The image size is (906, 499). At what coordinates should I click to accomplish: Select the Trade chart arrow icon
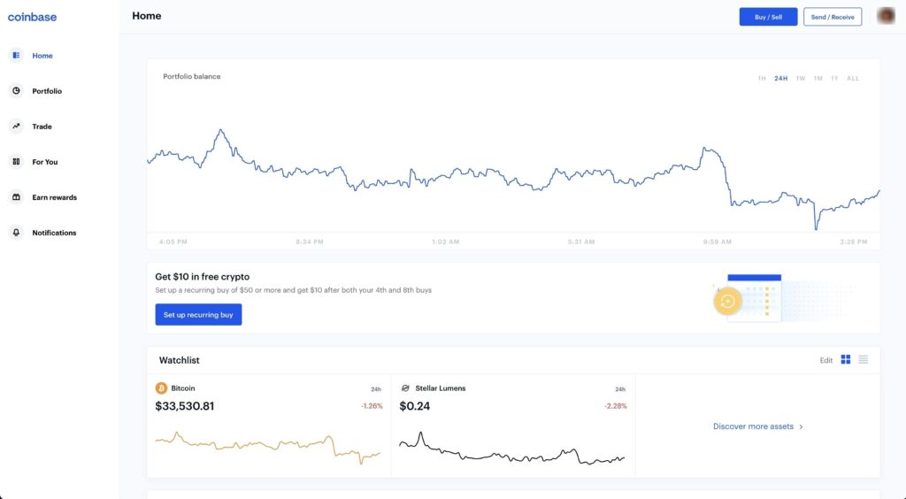tap(16, 126)
